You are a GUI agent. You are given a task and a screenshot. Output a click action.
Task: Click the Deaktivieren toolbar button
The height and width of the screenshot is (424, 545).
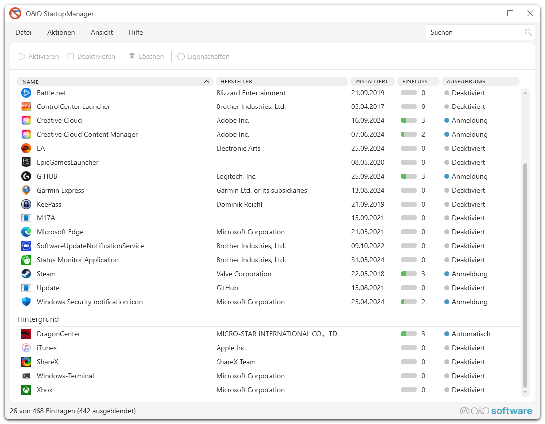92,56
